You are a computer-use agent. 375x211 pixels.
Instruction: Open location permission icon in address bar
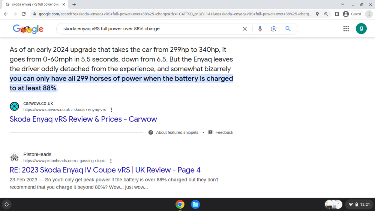pyautogui.click(x=317, y=14)
